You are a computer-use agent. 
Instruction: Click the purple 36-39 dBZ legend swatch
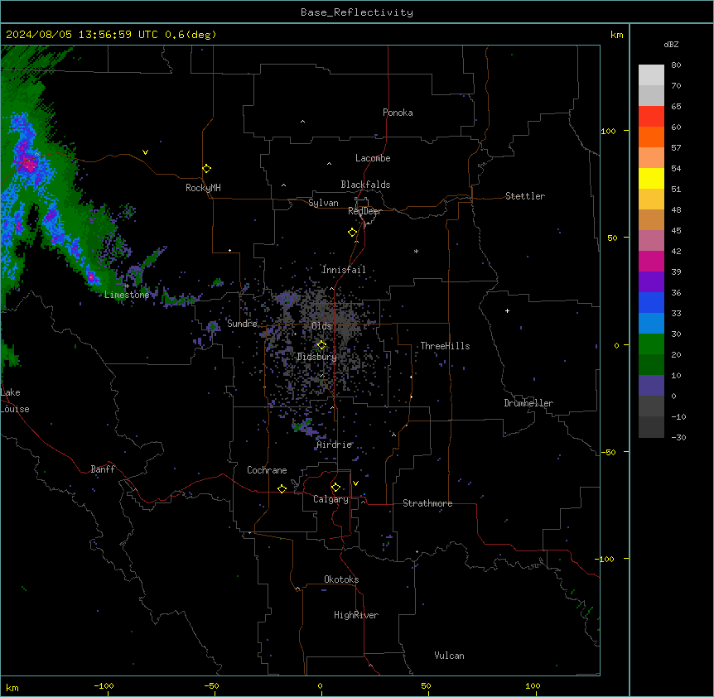(x=651, y=282)
